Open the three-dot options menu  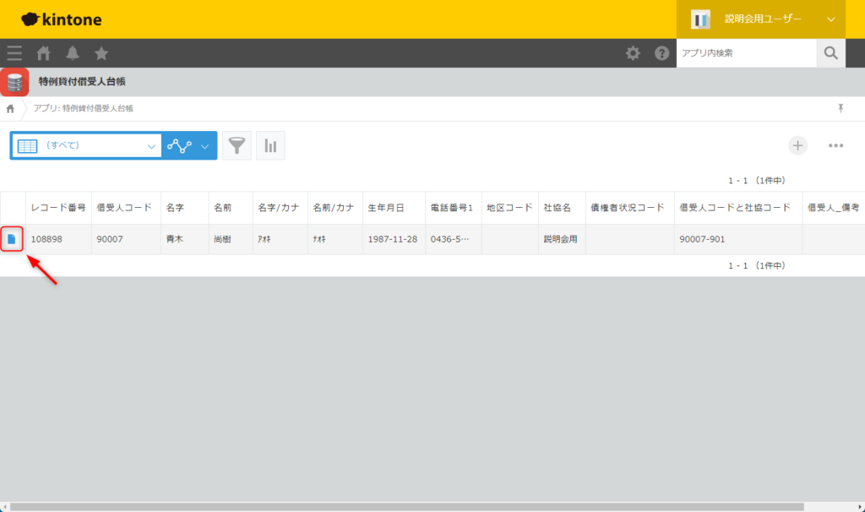(835, 145)
